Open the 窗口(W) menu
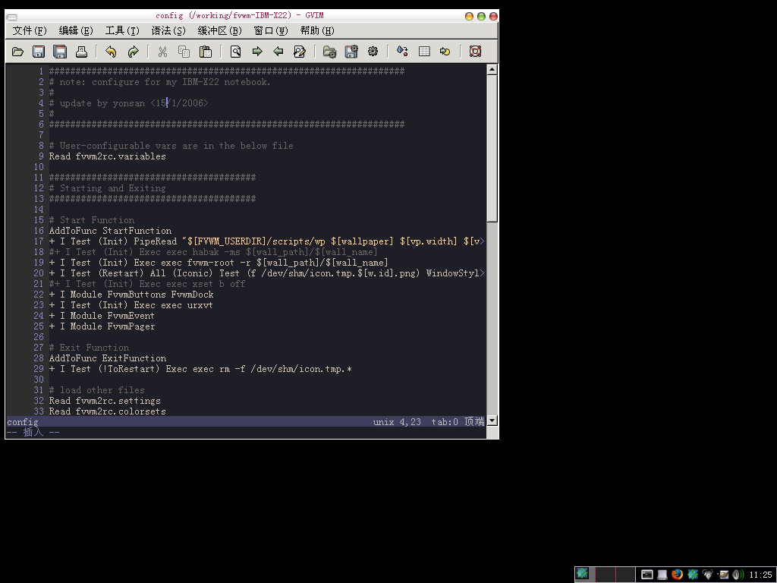This screenshot has width=777, height=583. [x=271, y=30]
